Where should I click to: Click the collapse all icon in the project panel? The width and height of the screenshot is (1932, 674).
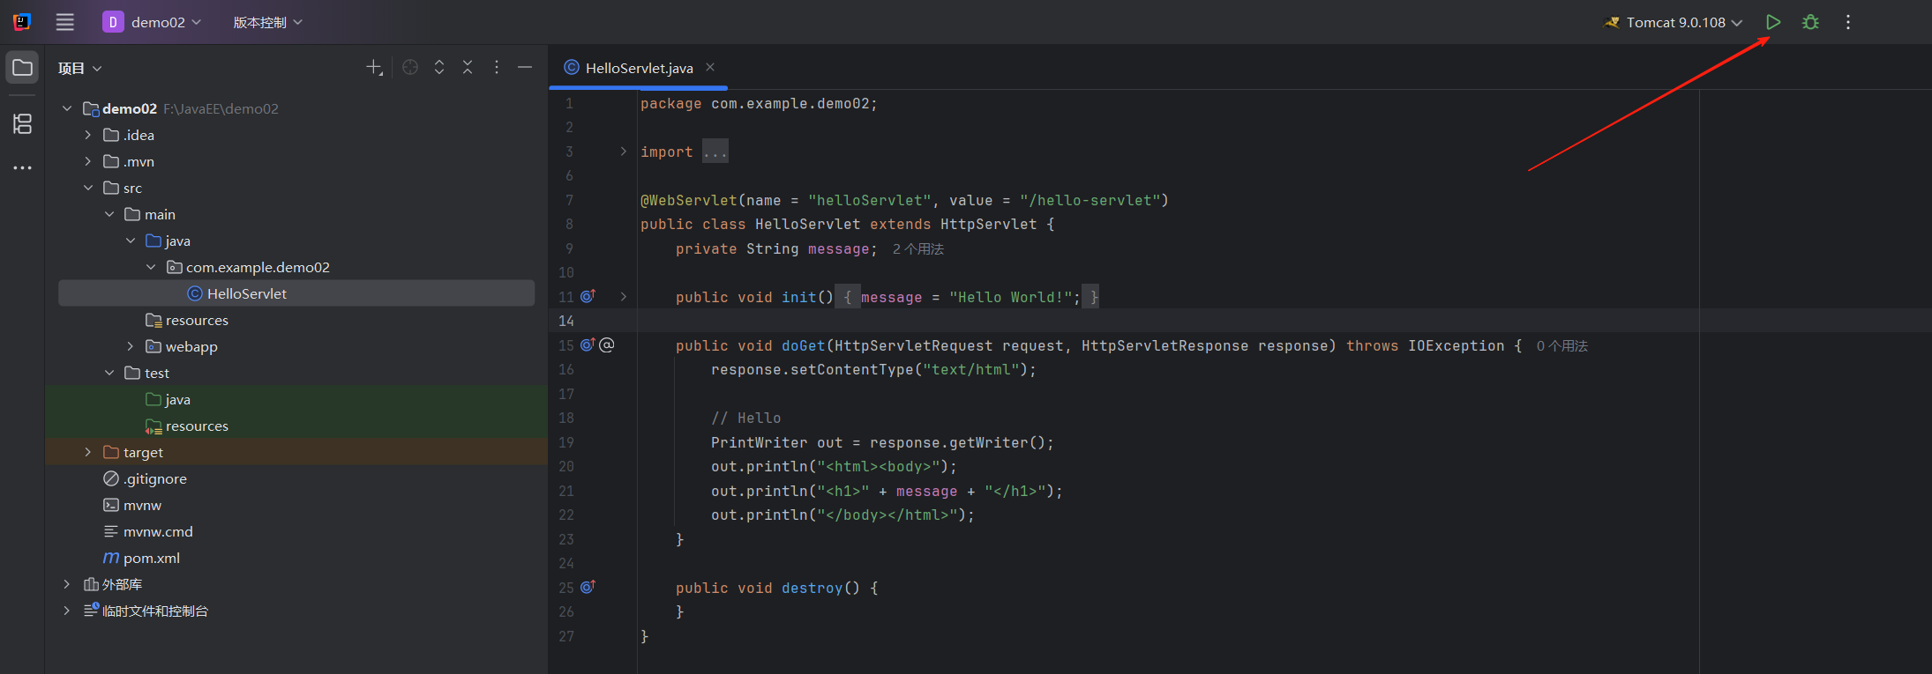click(x=468, y=68)
